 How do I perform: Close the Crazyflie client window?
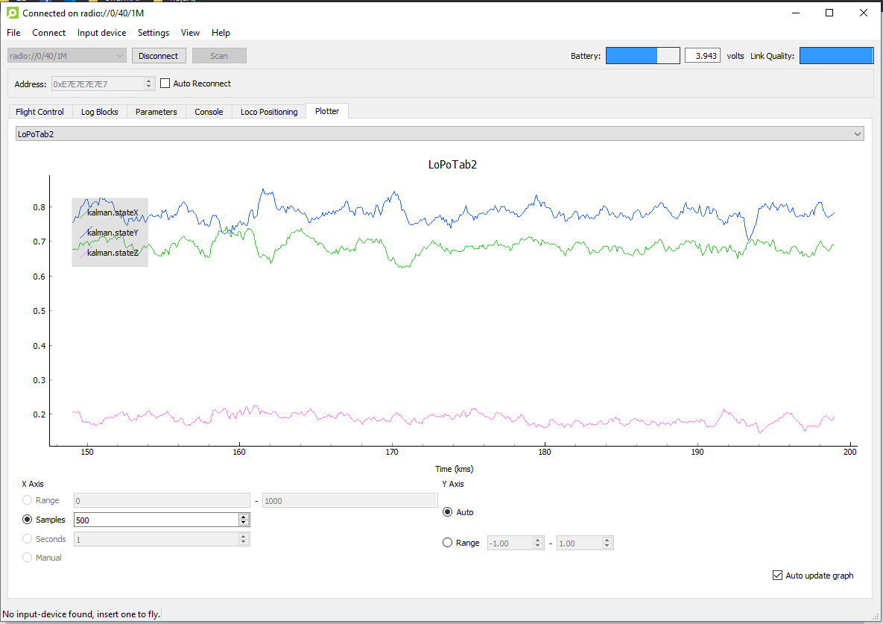pyautogui.click(x=864, y=13)
